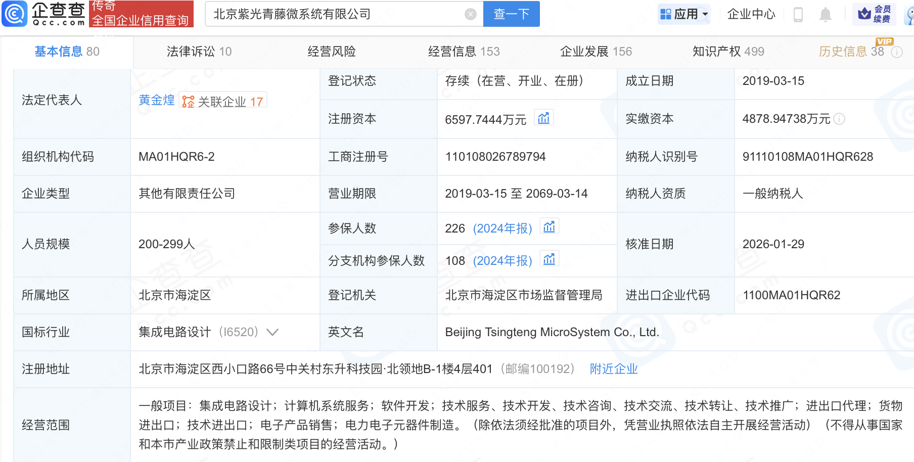Open legal representative 黄金煌 link
The width and height of the screenshot is (914, 462).
pos(156,101)
